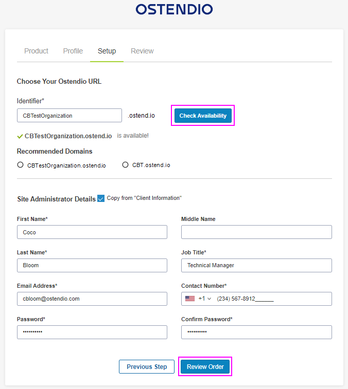Image resolution: width=348 pixels, height=389 pixels.
Task: Click the Check Availability button
Action: pyautogui.click(x=203, y=116)
